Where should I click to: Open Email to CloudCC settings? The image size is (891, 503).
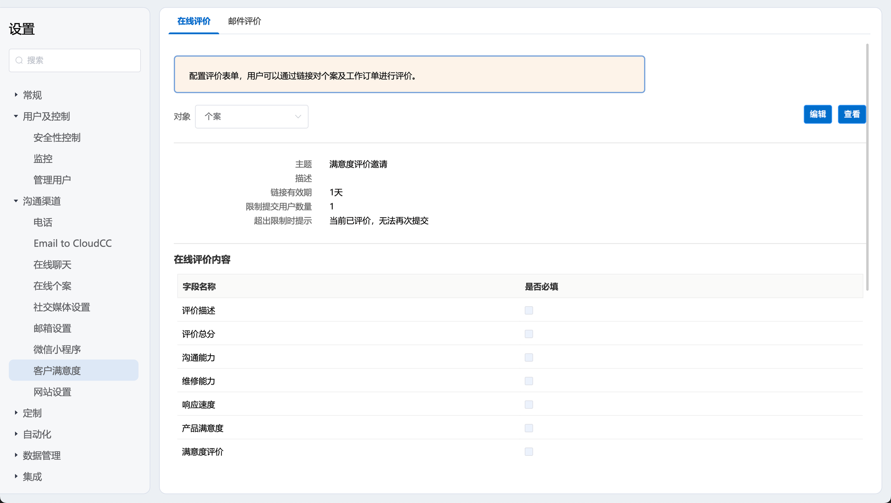(x=73, y=243)
